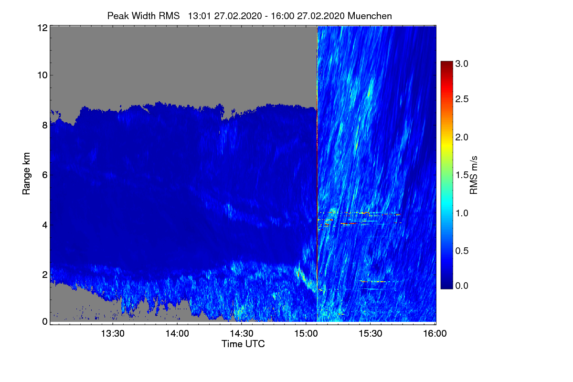Click the 'RMS m/s' colorbar label

click(474, 174)
